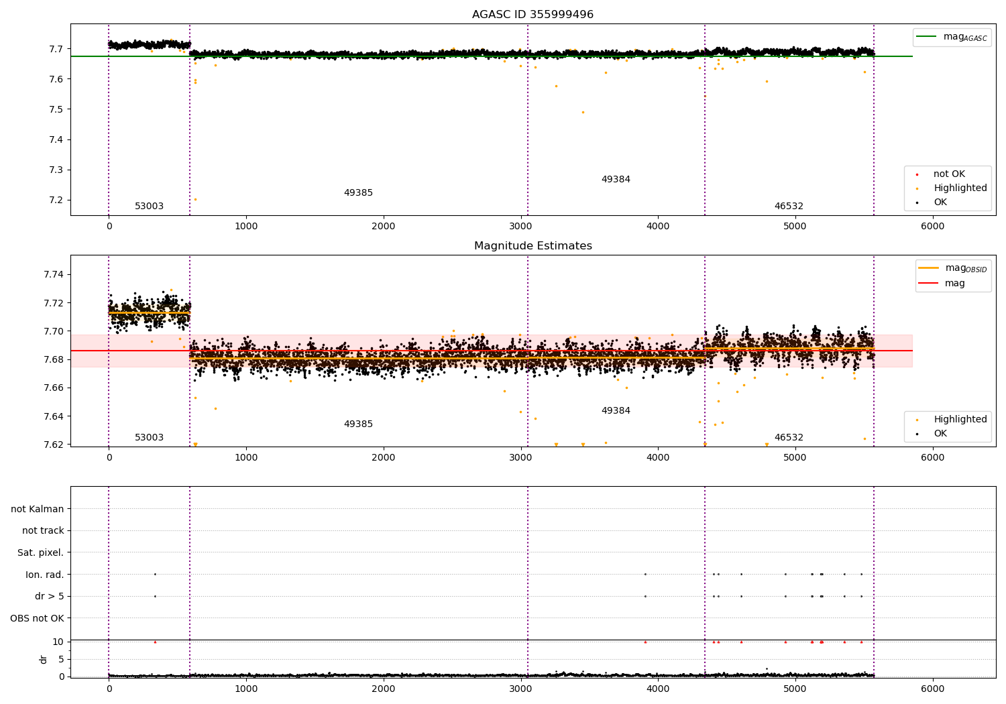Screen dimensions: 1006x704
Task: Click 'Highlighted' in the Magnitude Estimates legend
Action: pos(960,420)
